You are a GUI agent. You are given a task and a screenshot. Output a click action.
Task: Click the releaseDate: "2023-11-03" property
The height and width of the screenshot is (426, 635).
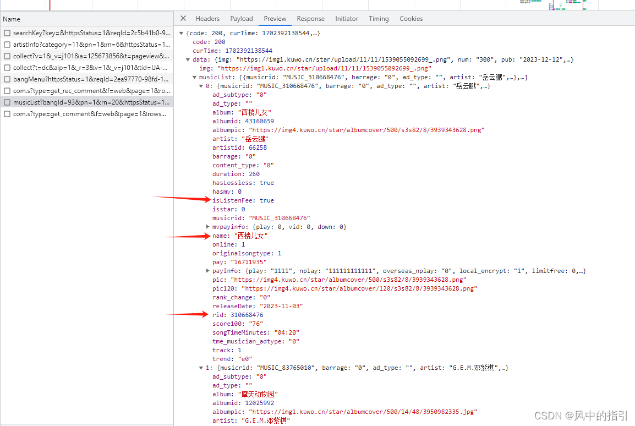click(x=258, y=306)
